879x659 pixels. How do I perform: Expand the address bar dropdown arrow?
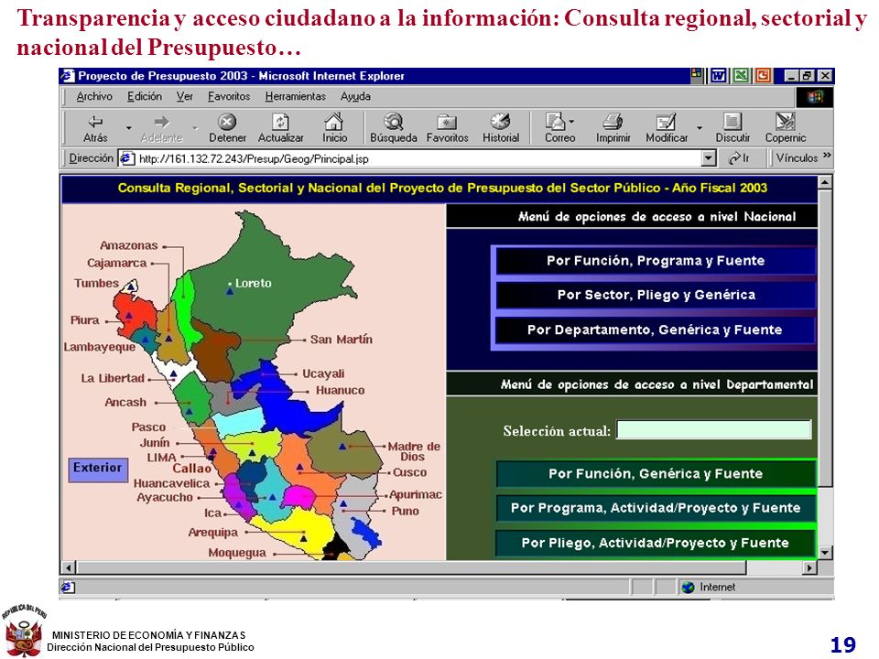click(x=709, y=158)
